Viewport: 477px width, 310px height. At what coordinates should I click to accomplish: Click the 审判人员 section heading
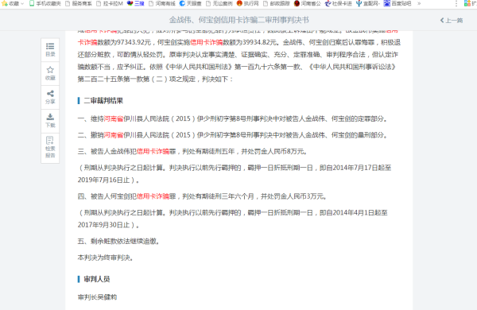[x=97, y=279]
